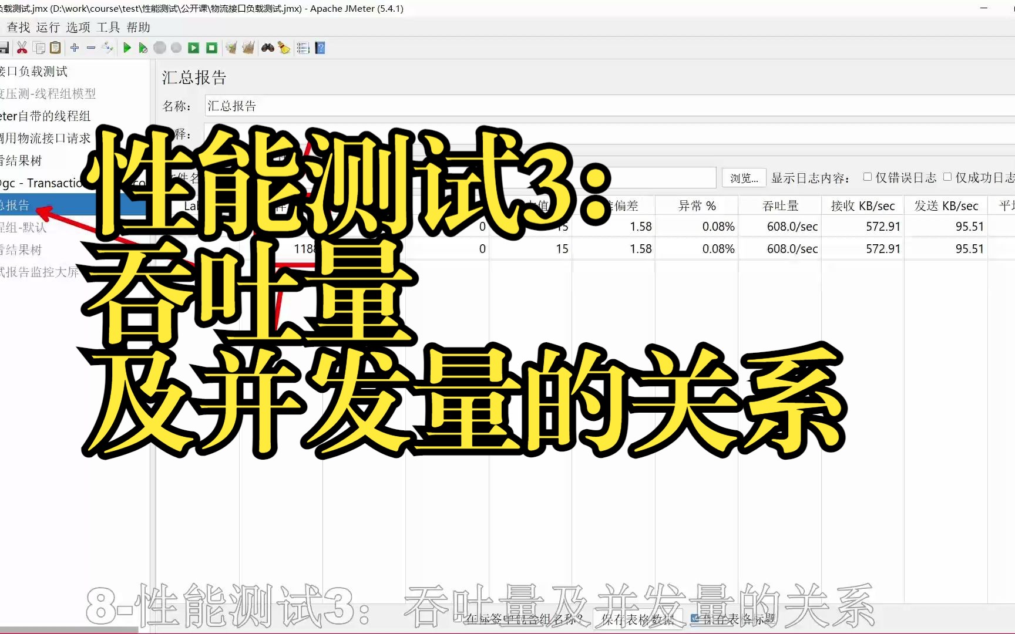Click the 吞吐量 column header
1015x634 pixels.
[x=780, y=206]
